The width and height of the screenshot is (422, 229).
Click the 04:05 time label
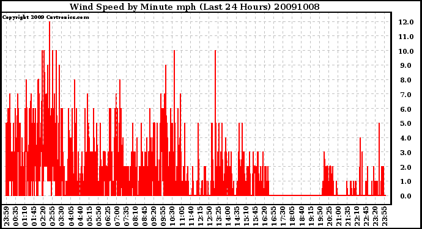[71, 217]
